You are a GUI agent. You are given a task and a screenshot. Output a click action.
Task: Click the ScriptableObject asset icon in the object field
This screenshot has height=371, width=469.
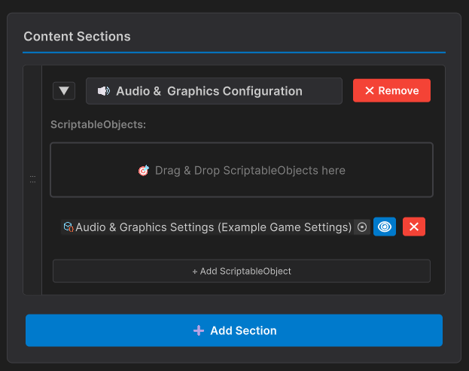[x=68, y=227]
